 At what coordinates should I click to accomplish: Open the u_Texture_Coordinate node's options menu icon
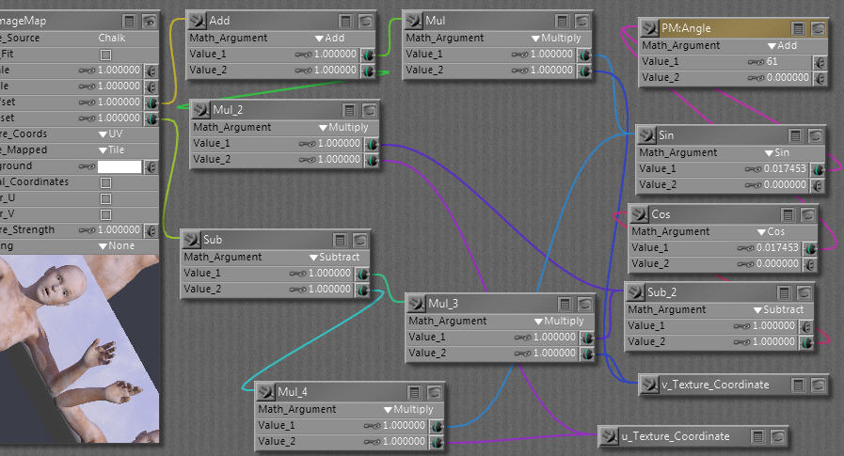click(757, 436)
